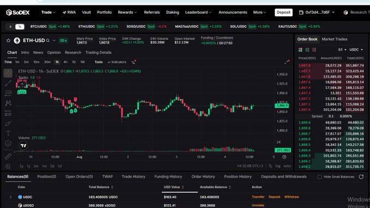
Task: Click the chart fullscreen expand icon
Action: 287,62
